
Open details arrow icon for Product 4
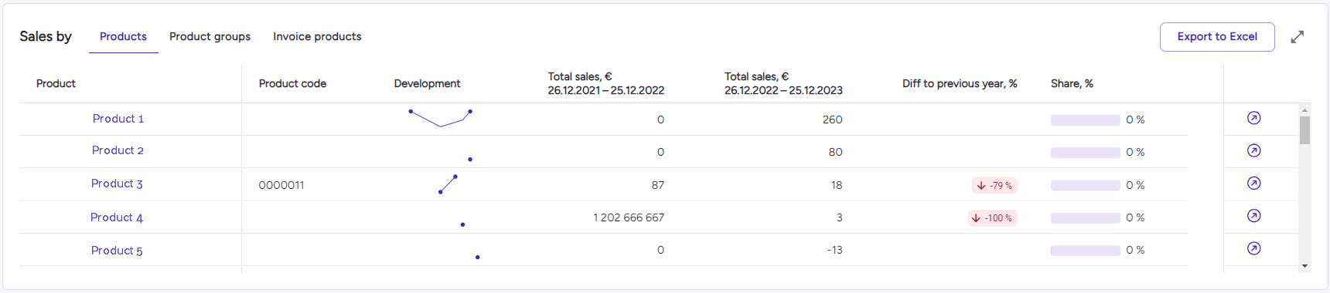click(x=1254, y=216)
